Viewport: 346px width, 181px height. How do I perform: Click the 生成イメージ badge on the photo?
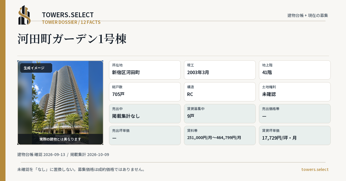click(36, 68)
